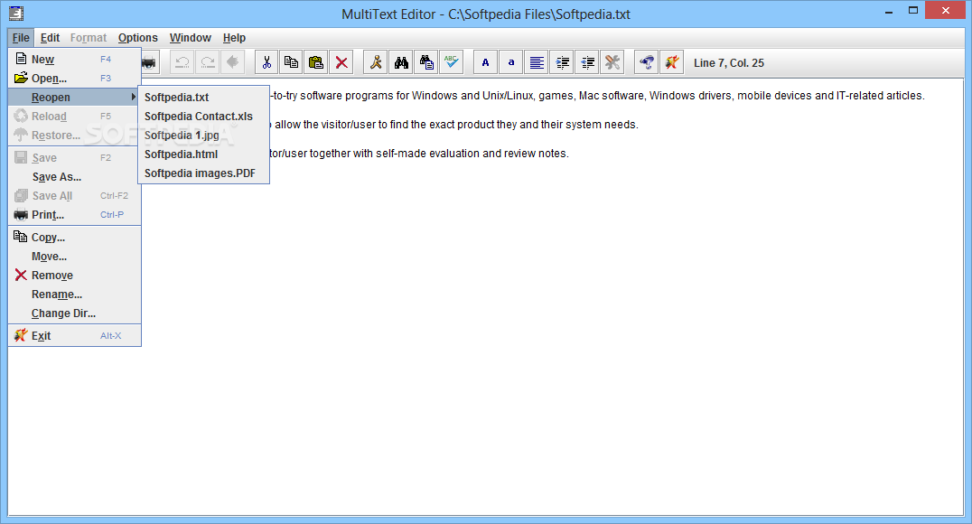This screenshot has height=524, width=972.
Task: Open the Help menu
Action: click(x=234, y=38)
